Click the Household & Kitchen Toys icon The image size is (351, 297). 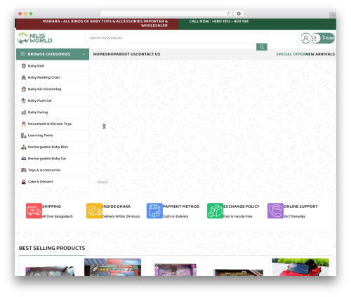click(24, 124)
